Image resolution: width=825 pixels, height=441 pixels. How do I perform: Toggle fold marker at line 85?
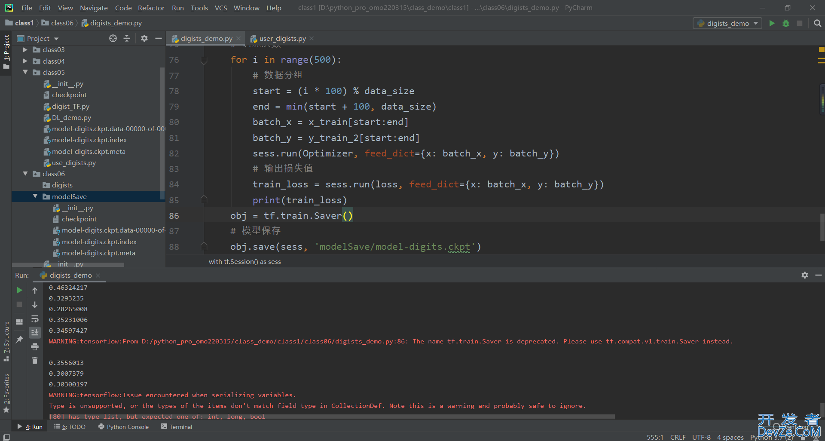pyautogui.click(x=204, y=200)
